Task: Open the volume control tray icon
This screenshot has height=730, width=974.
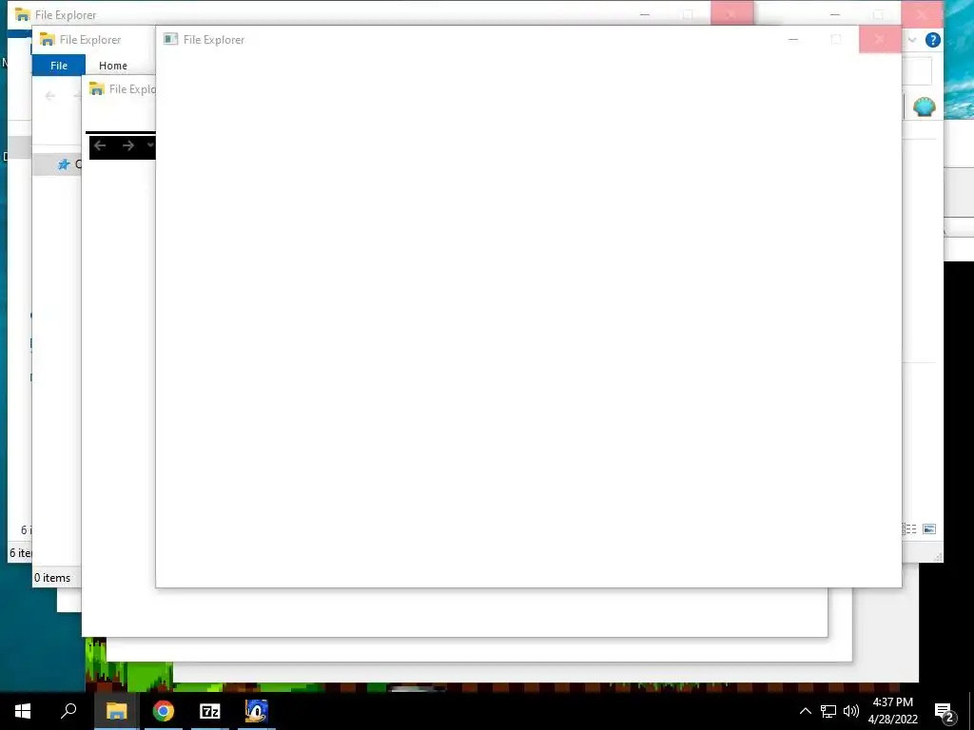Action: (x=851, y=711)
